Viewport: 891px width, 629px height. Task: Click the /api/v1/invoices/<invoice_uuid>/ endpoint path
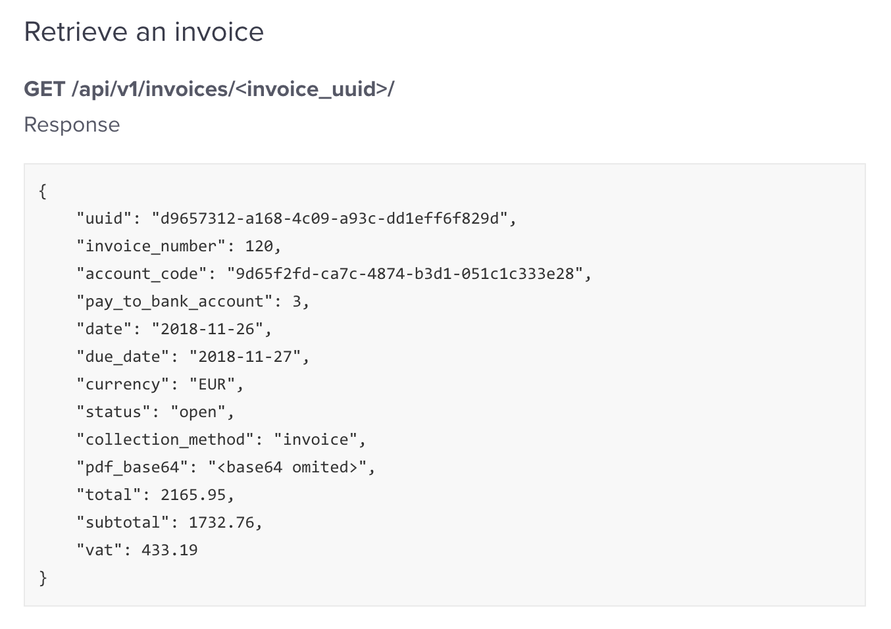233,89
